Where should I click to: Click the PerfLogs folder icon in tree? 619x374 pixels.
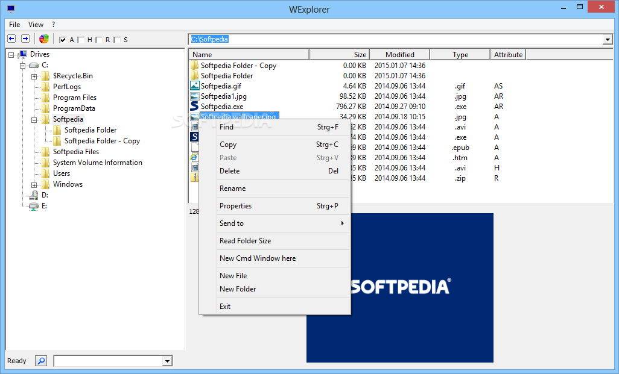tap(46, 87)
